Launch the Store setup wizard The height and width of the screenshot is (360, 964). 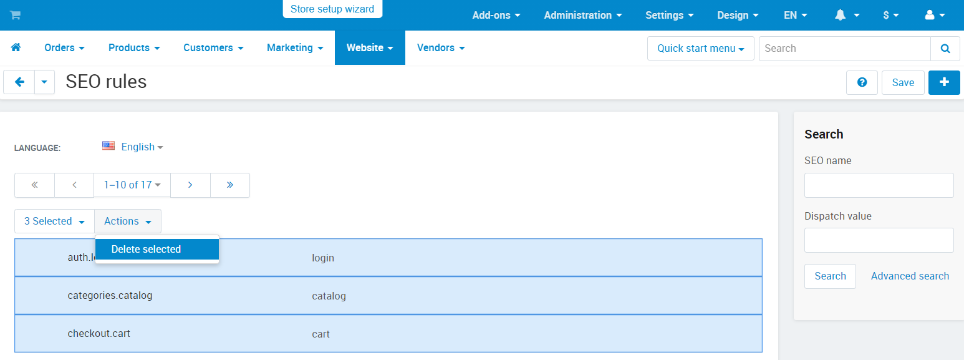332,9
